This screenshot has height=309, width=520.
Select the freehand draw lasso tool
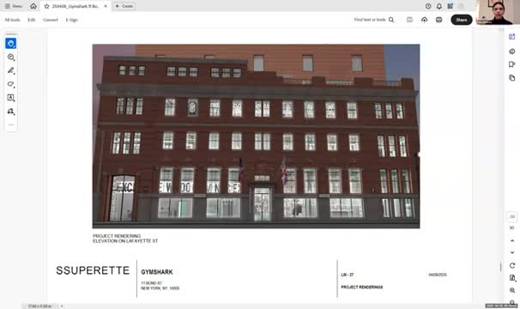[10, 84]
